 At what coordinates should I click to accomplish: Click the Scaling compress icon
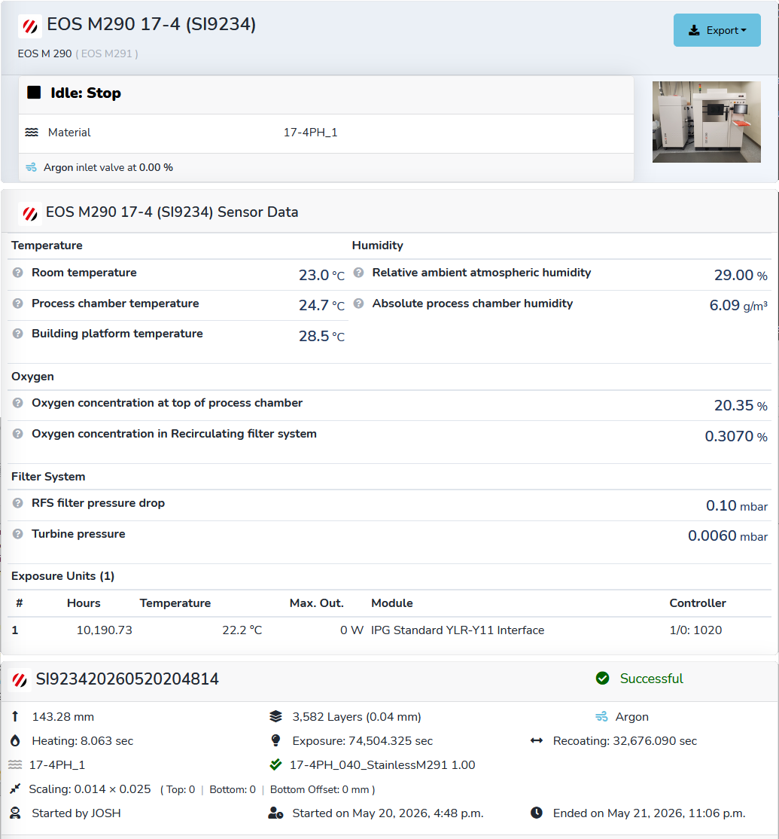(x=15, y=789)
